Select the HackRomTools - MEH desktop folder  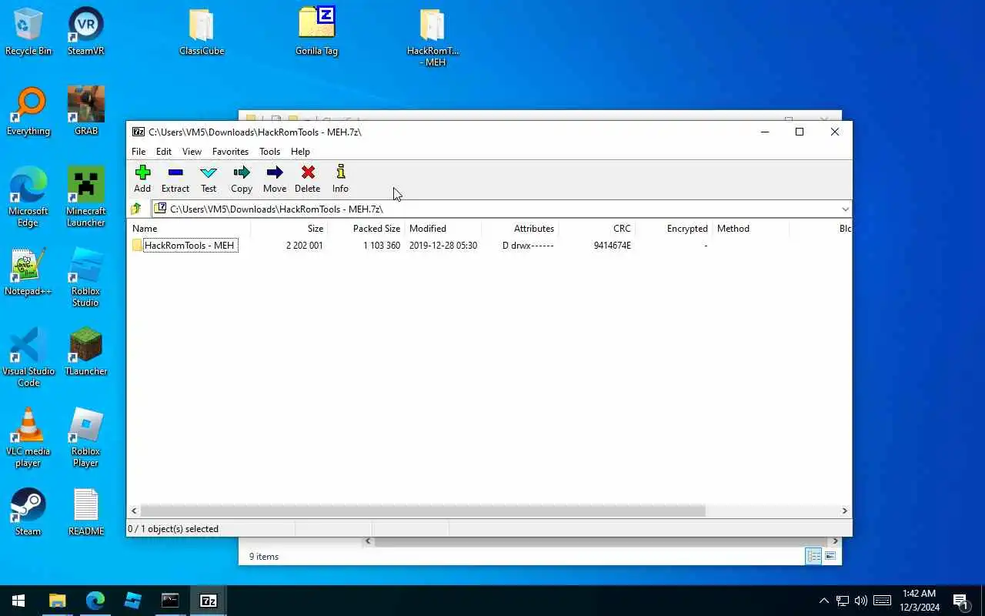pos(432,37)
